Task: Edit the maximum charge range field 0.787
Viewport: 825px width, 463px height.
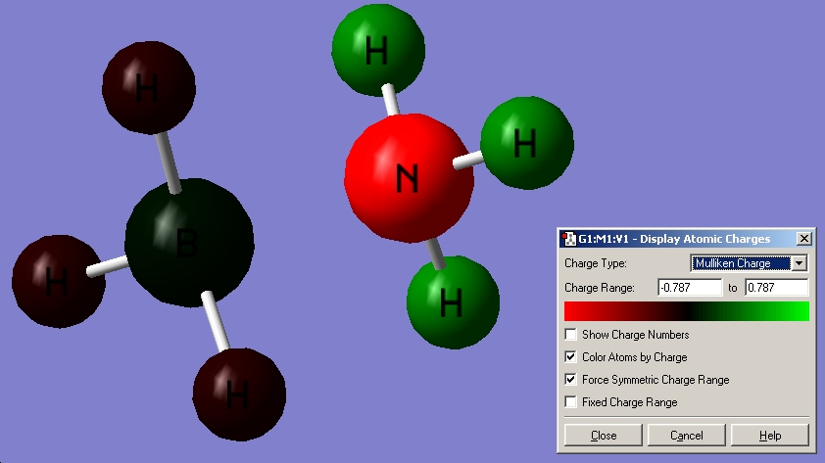Action: click(x=777, y=288)
